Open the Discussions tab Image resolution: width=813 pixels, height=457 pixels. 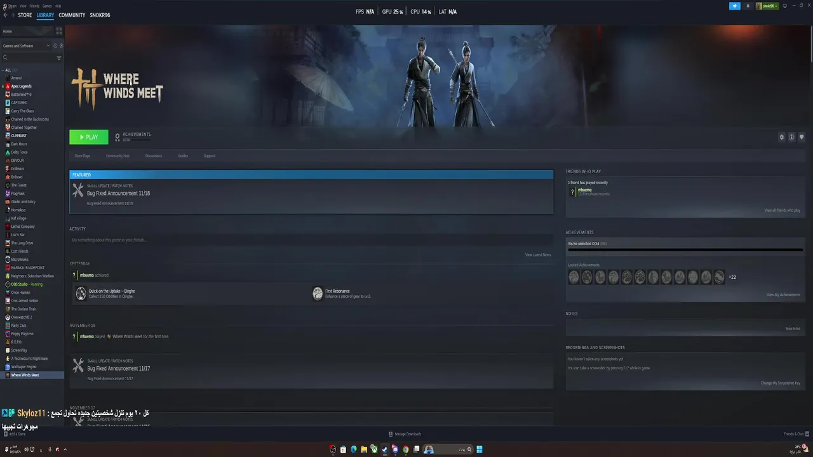[x=154, y=156]
